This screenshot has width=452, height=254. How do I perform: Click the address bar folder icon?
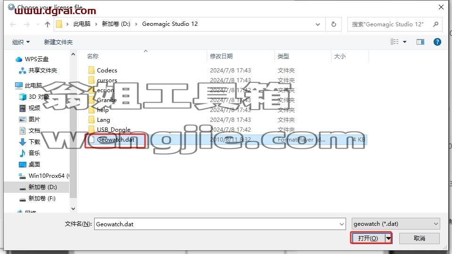click(59, 24)
